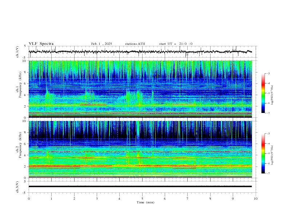The width and height of the screenshot is (288, 223).
Task: Click the '-7' value on ch.2 color scale
Action: (x=268, y=173)
